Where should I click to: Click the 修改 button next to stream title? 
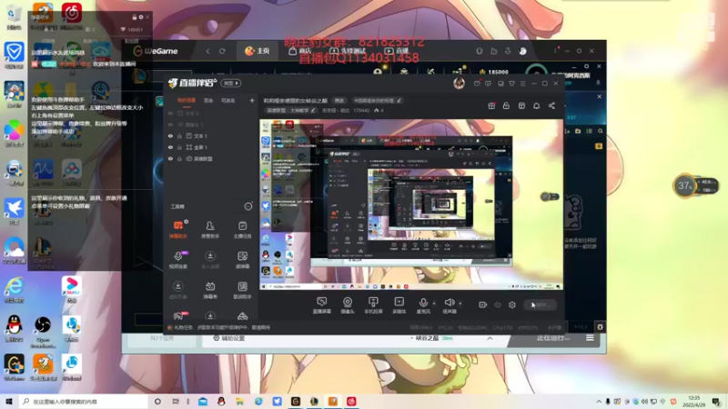(x=339, y=100)
